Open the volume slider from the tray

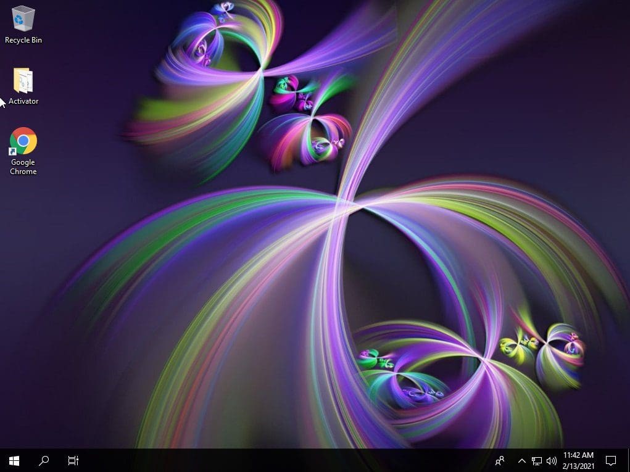tap(552, 461)
